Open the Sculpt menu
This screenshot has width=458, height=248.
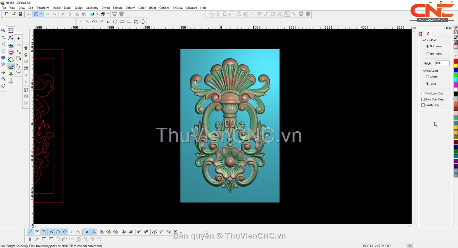(x=79, y=8)
